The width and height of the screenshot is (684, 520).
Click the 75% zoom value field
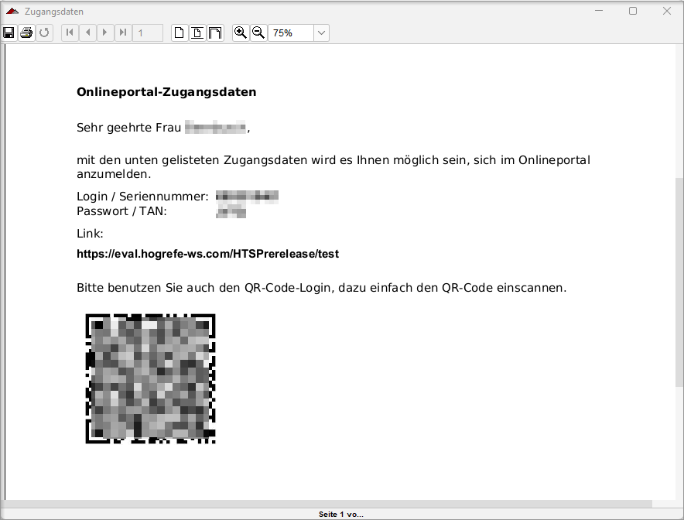290,32
